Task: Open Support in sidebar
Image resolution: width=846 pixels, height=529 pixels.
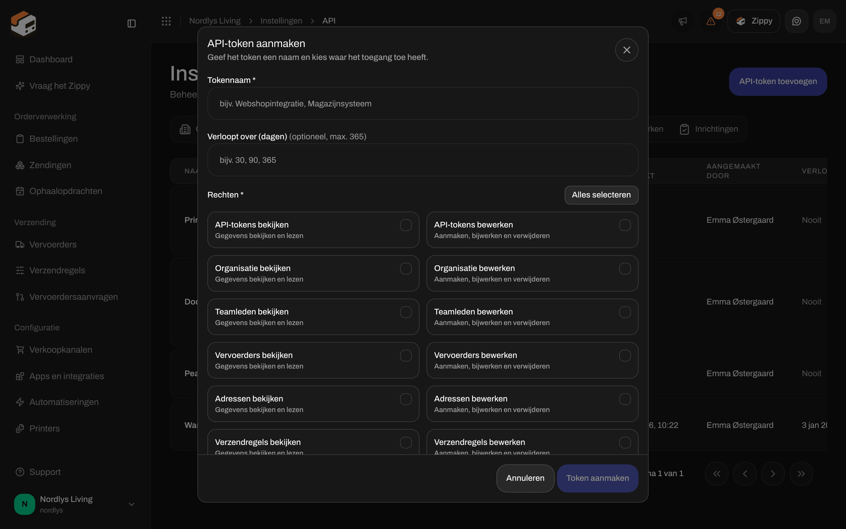Action: 38,472
